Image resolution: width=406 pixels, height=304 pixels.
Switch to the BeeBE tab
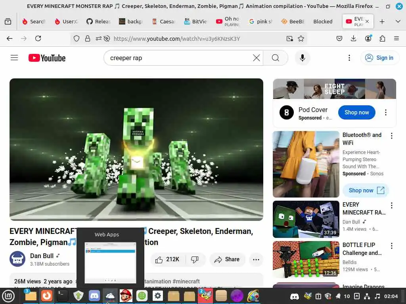(293, 21)
